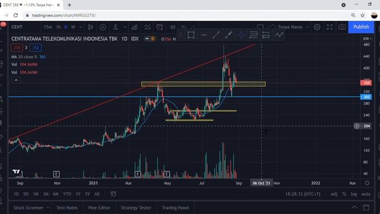The height and width of the screenshot is (214, 380).
Task: Switch interval to 1h
Action: coord(58,27)
